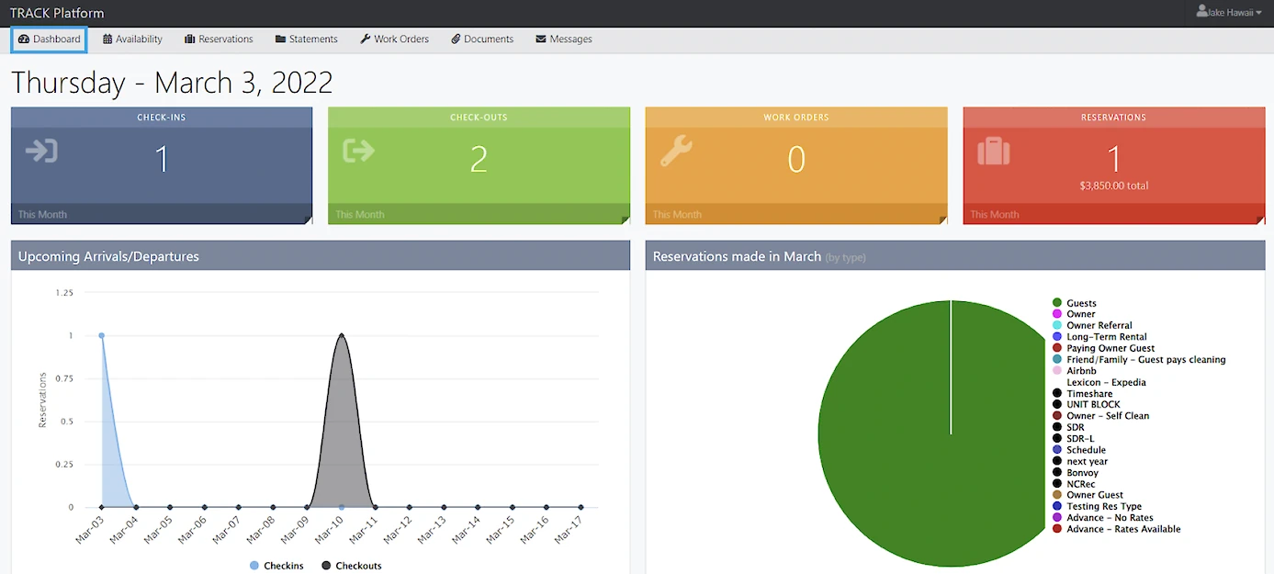Viewport: 1274px width, 574px height.
Task: Click the check-outs exit arrow icon
Action: click(358, 151)
